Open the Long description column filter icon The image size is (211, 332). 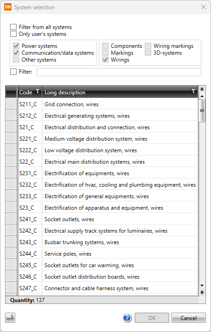click(x=194, y=92)
